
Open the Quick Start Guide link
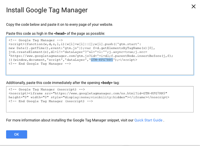[x=148, y=120]
